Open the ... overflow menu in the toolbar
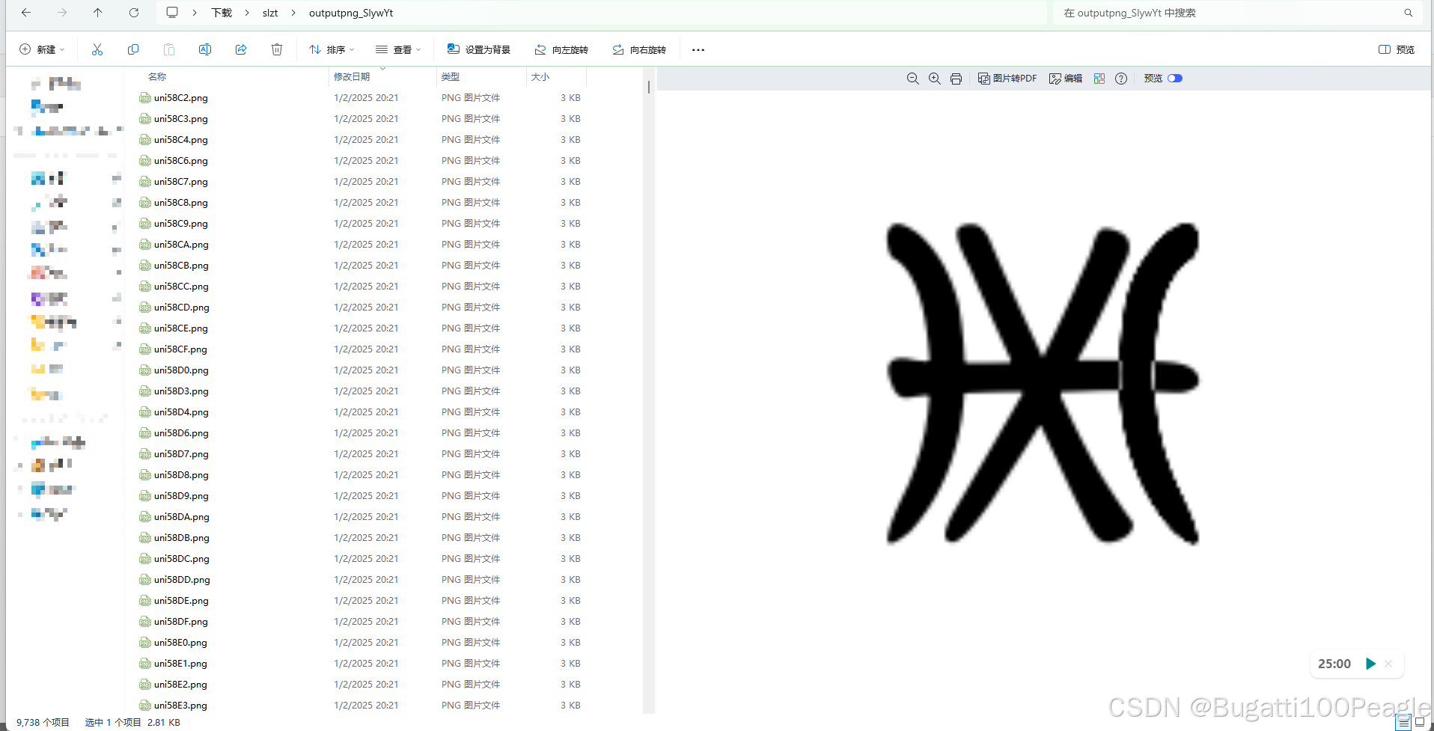1434x731 pixels. (698, 49)
